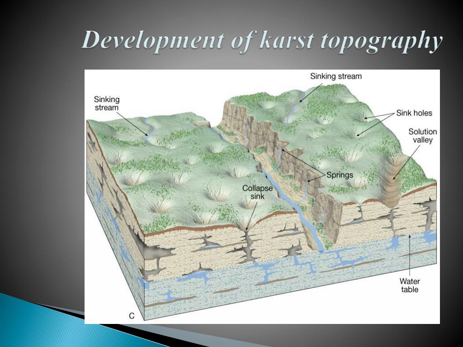Select the left 'Sinking stream' label
463x347 pixels.
pos(107,103)
